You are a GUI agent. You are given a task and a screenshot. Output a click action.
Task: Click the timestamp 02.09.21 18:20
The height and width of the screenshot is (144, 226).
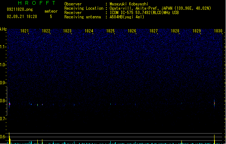pyautogui.click(x=22, y=17)
